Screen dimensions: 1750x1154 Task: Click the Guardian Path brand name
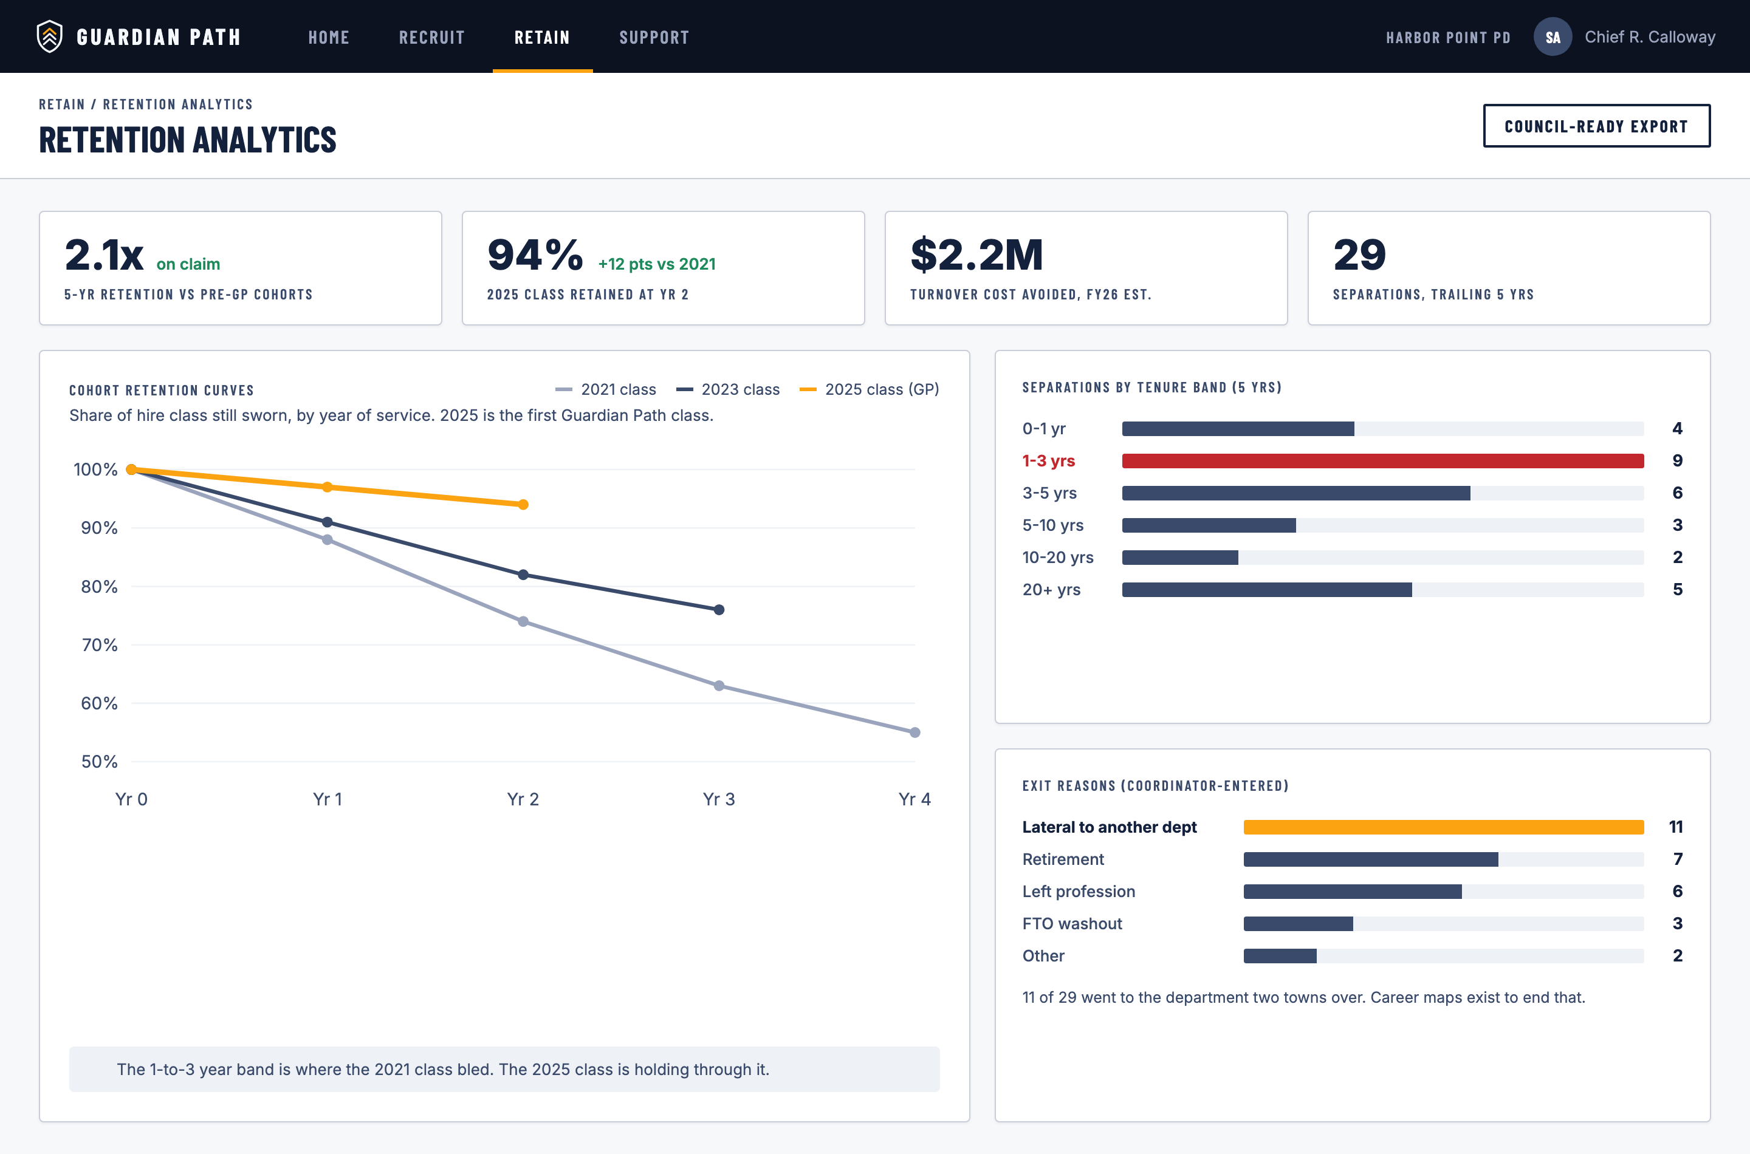pos(159,37)
